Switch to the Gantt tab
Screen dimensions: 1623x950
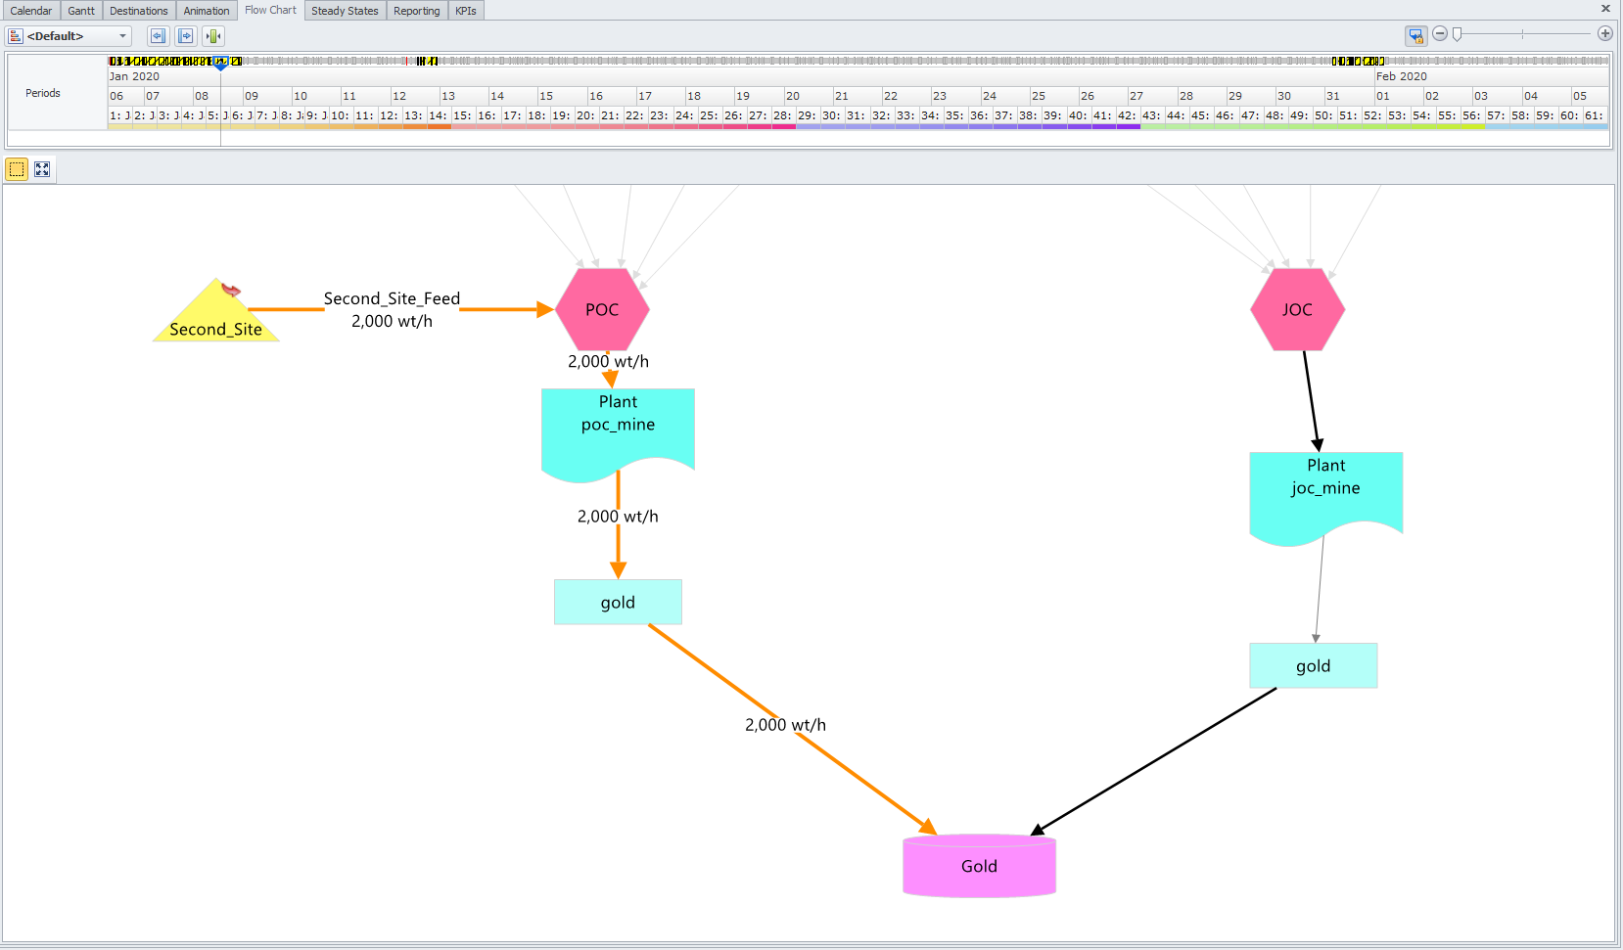click(81, 11)
